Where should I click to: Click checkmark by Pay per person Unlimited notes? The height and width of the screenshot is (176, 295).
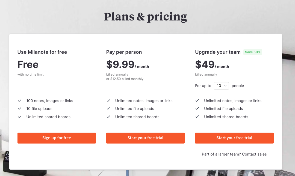click(108, 101)
